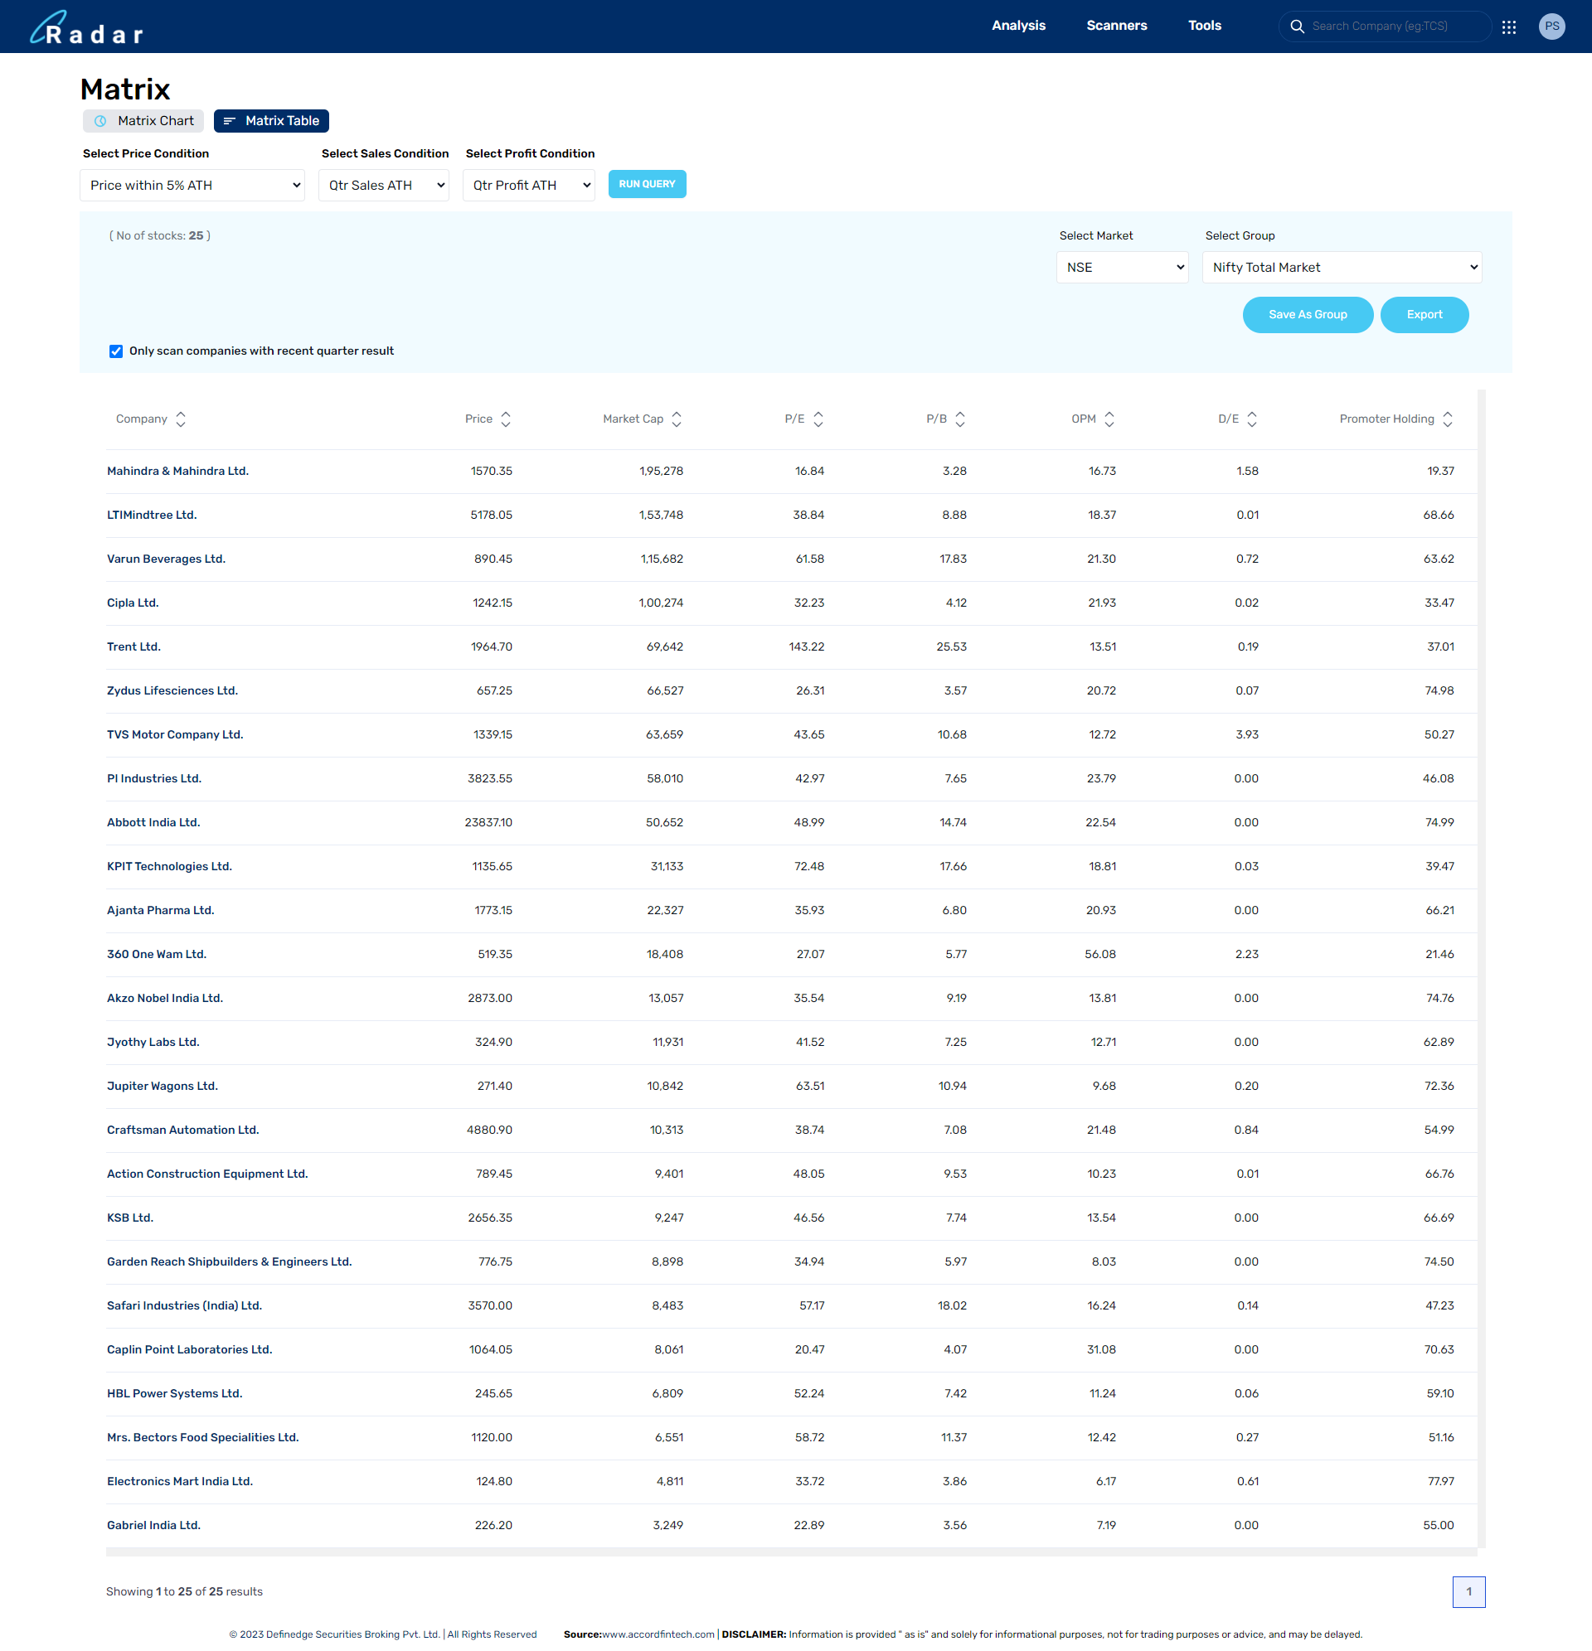
Task: Go to page 1 in pagination
Action: pos(1469,1591)
